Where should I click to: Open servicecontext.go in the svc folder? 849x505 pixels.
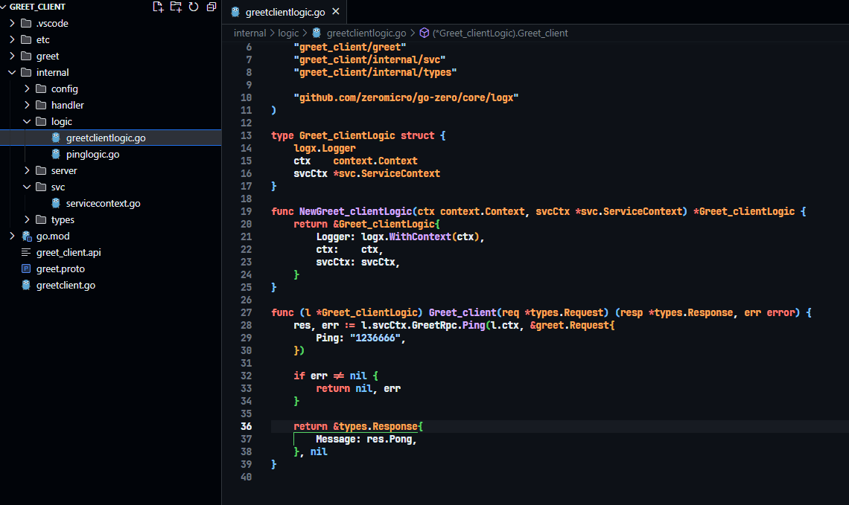click(103, 203)
